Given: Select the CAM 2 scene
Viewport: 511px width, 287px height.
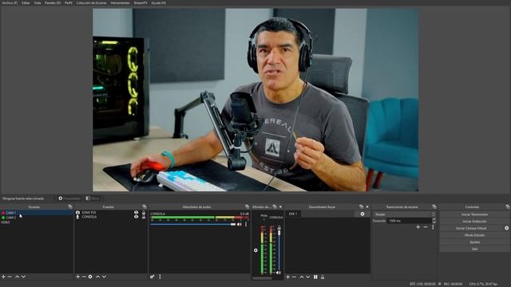Looking at the screenshot, I should [x=37, y=218].
